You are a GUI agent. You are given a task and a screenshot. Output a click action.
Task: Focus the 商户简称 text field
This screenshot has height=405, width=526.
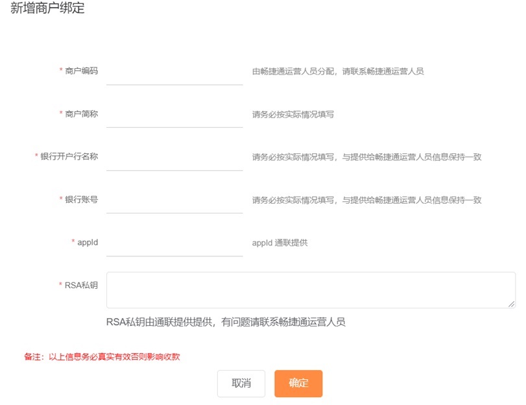pyautogui.click(x=174, y=116)
